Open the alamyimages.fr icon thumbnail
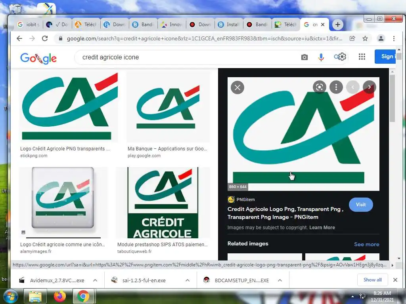The width and height of the screenshot is (406, 304). (63, 202)
